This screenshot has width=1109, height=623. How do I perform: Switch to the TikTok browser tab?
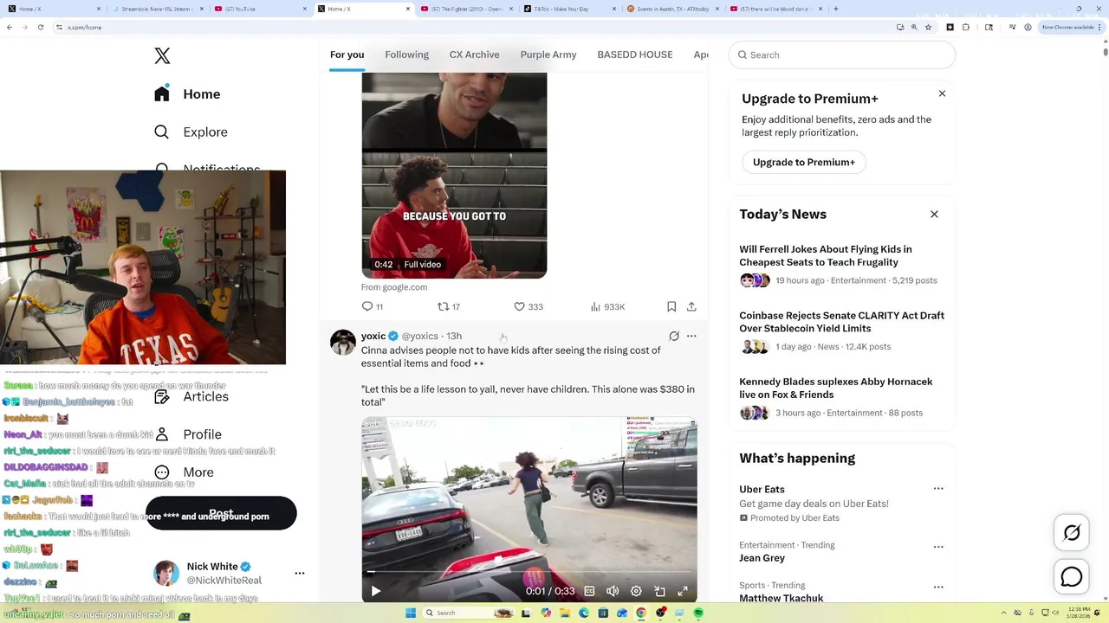coord(568,9)
